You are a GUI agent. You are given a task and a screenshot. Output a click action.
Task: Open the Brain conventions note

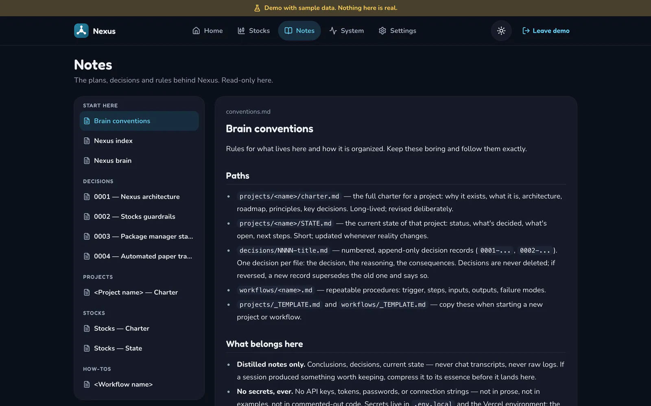pos(139,121)
